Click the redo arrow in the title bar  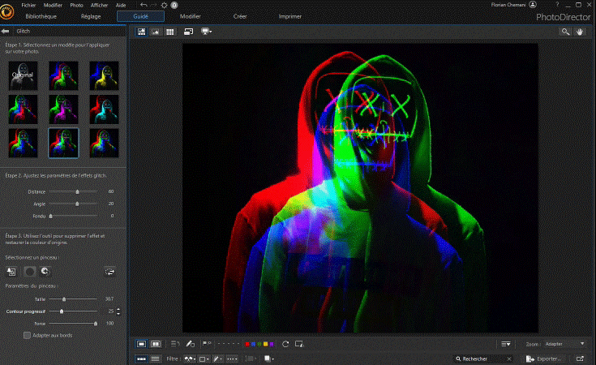pos(153,5)
